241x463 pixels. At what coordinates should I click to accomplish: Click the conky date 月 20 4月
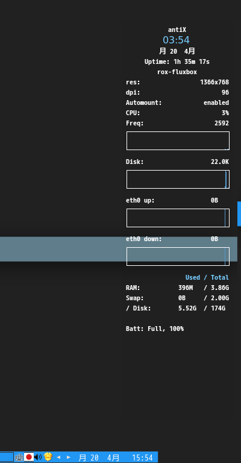[177, 51]
